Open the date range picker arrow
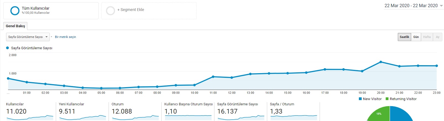The width and height of the screenshot is (444, 121). [441, 6]
